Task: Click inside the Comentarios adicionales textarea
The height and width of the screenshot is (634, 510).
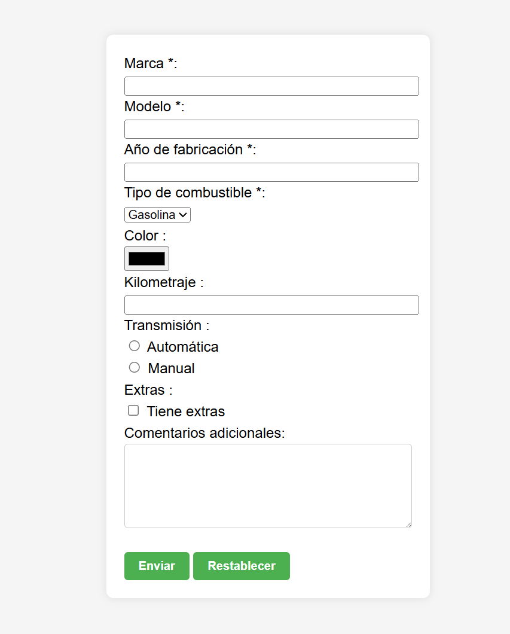Action: (268, 486)
